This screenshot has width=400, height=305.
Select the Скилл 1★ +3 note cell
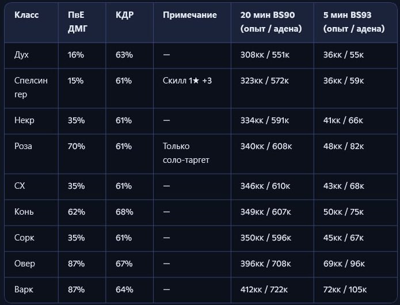coord(187,81)
